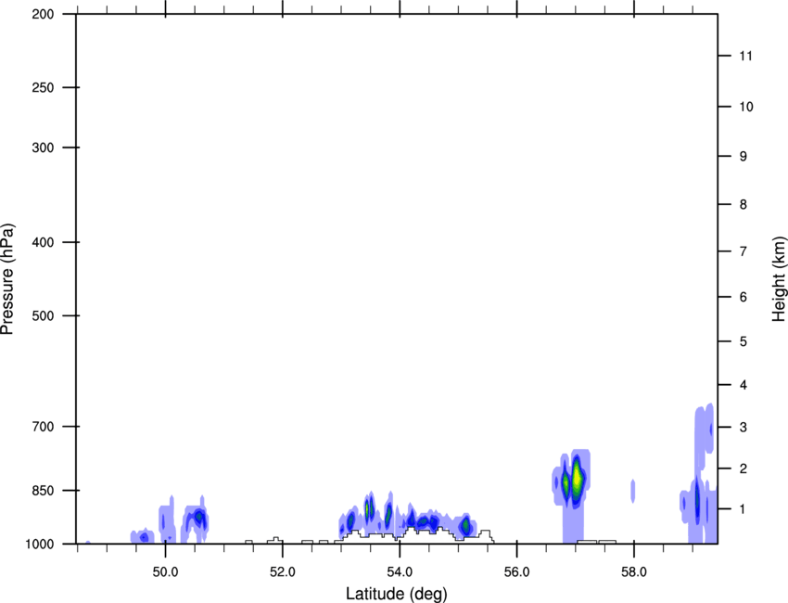This screenshot has height=603, width=788.
Task: Click the 50.0 latitude tick label
Action: pyautogui.click(x=165, y=572)
